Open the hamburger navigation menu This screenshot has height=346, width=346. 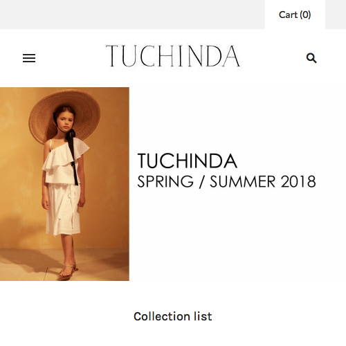point(29,58)
